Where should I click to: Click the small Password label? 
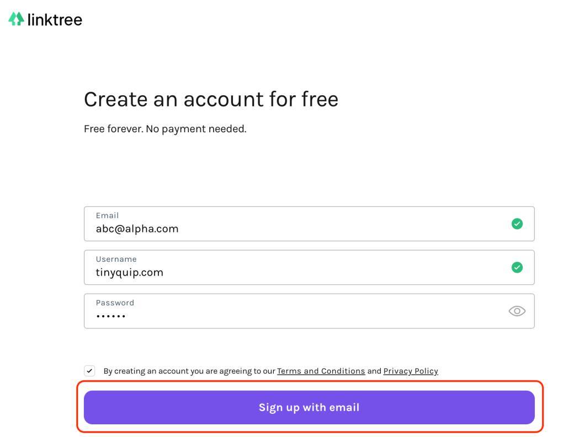(x=115, y=303)
